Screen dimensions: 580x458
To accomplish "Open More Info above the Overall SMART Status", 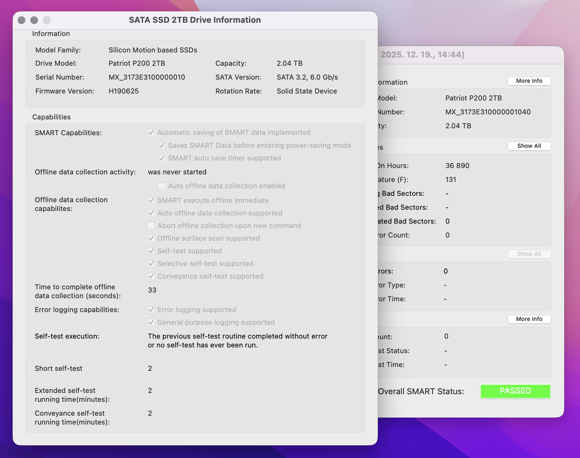I will [x=529, y=319].
